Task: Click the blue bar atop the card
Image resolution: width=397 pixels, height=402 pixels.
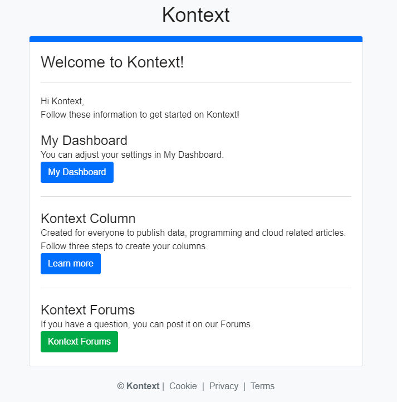Action: pyautogui.click(x=196, y=39)
